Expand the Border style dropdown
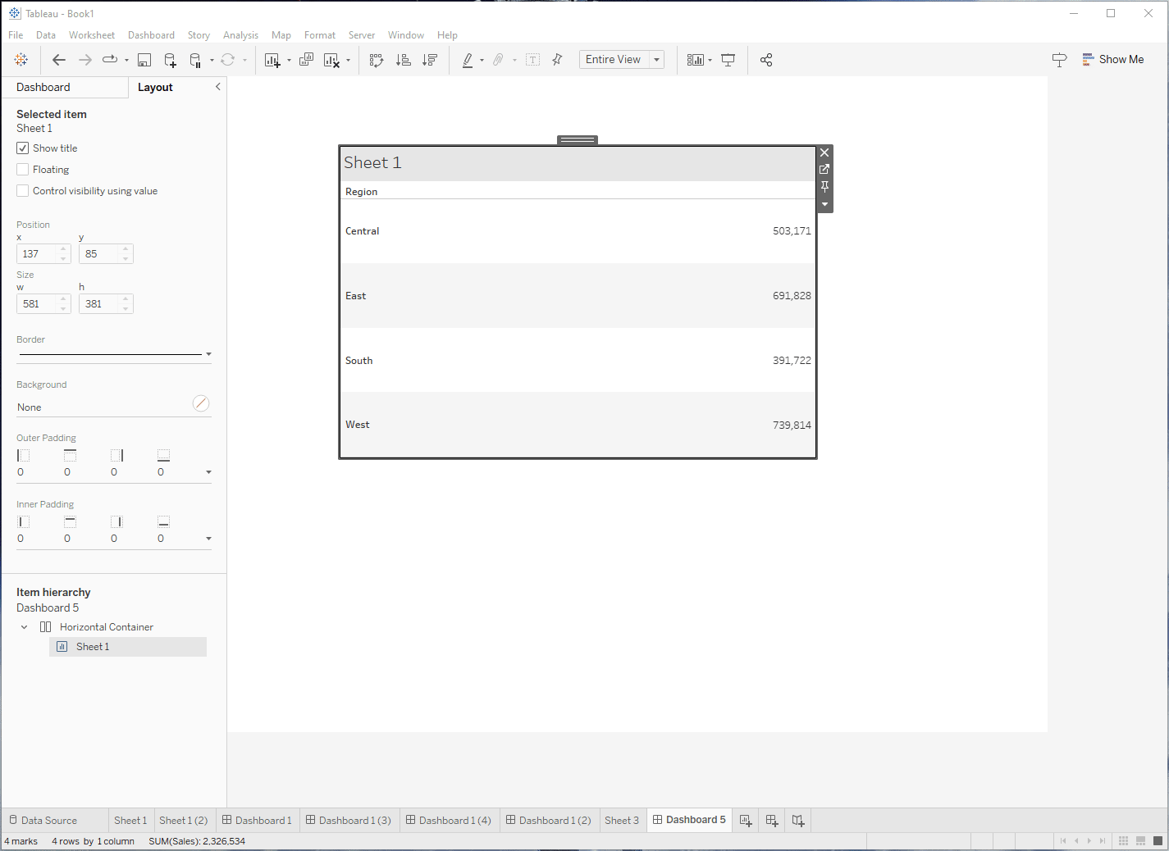Image resolution: width=1169 pixels, height=851 pixels. tap(208, 354)
